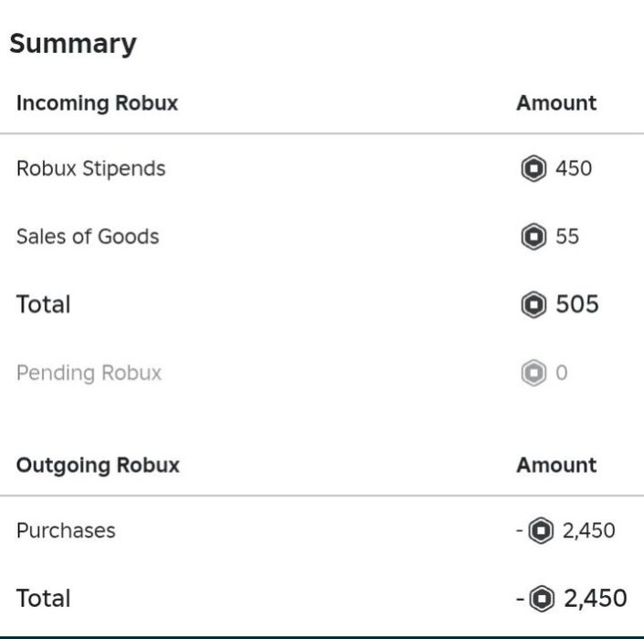The height and width of the screenshot is (639, 644).
Task: Click the Amount header in Outgoing table
Action: tap(556, 465)
